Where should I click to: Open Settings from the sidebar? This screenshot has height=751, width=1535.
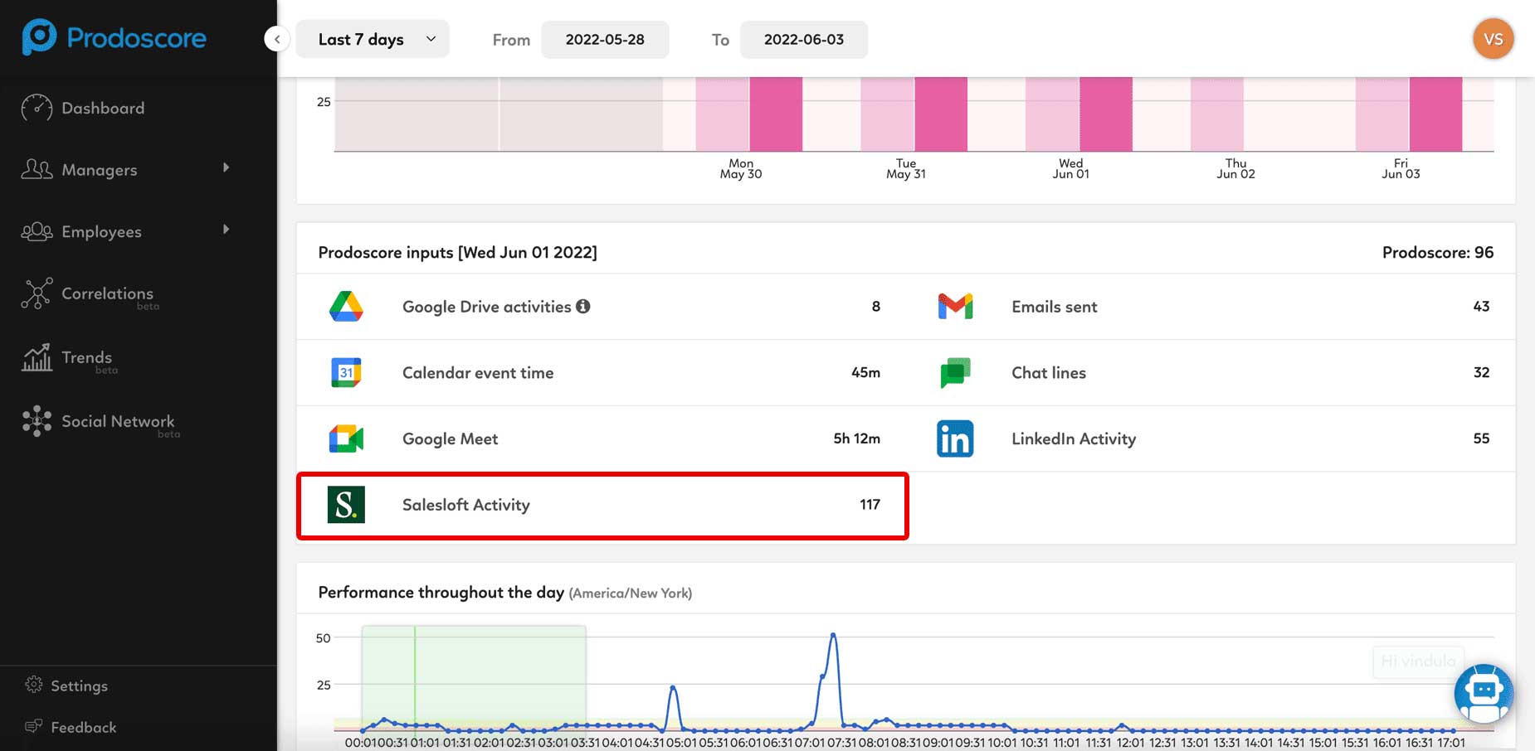(79, 686)
